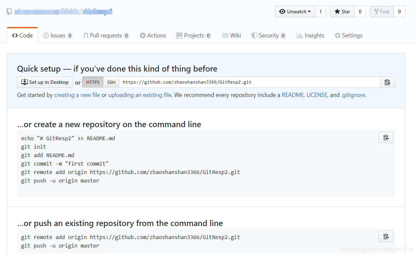The height and width of the screenshot is (255, 417).
Task: Go to the Actions tab
Action: click(153, 35)
